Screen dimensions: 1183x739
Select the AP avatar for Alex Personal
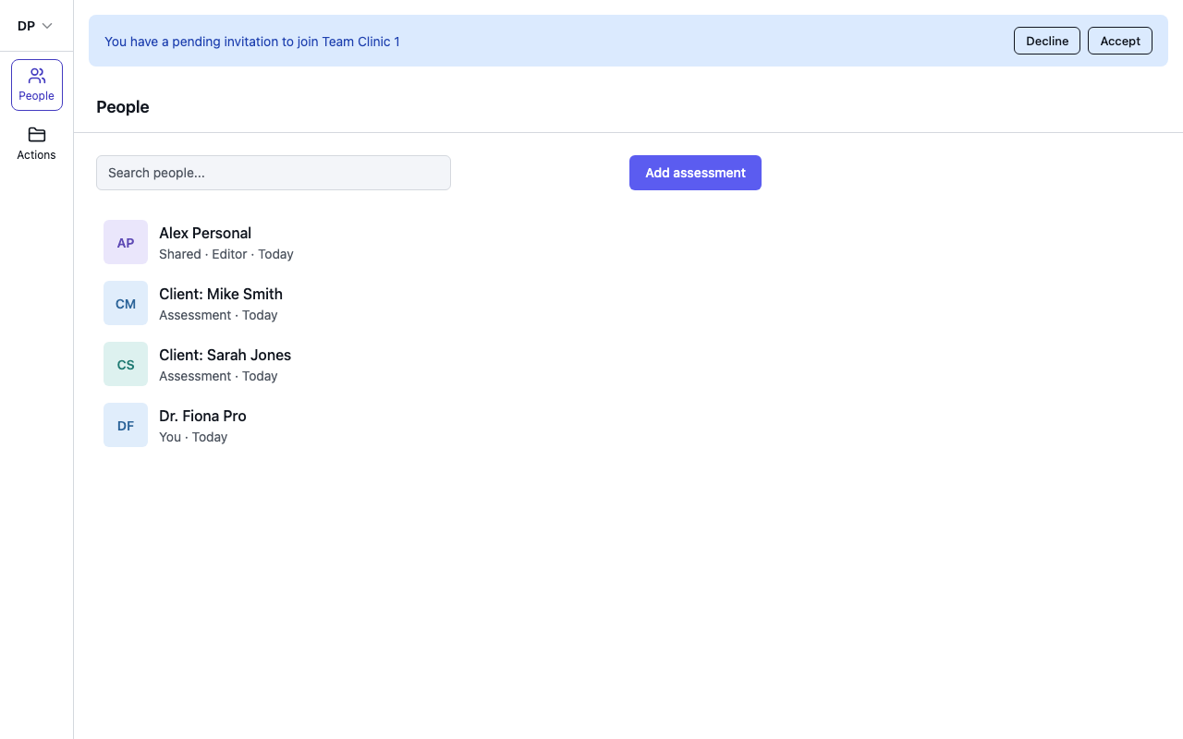point(126,242)
